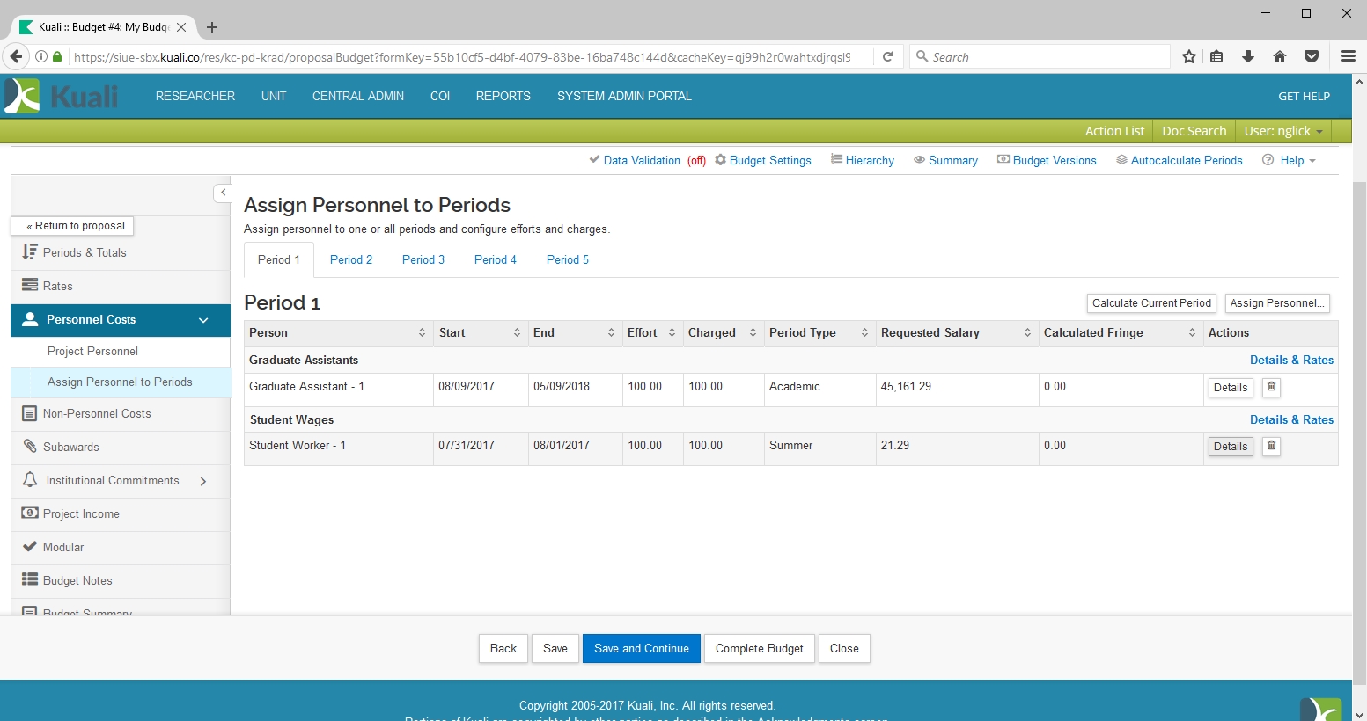The image size is (1367, 721).
Task: Sort table by Requested Salary column
Action: 1027,332
